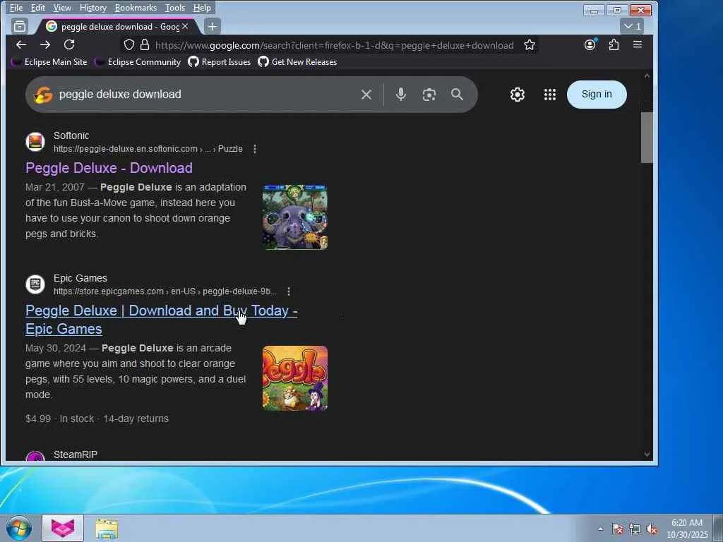
Task: Open Eclipse Community bookmark
Action: click(138, 62)
